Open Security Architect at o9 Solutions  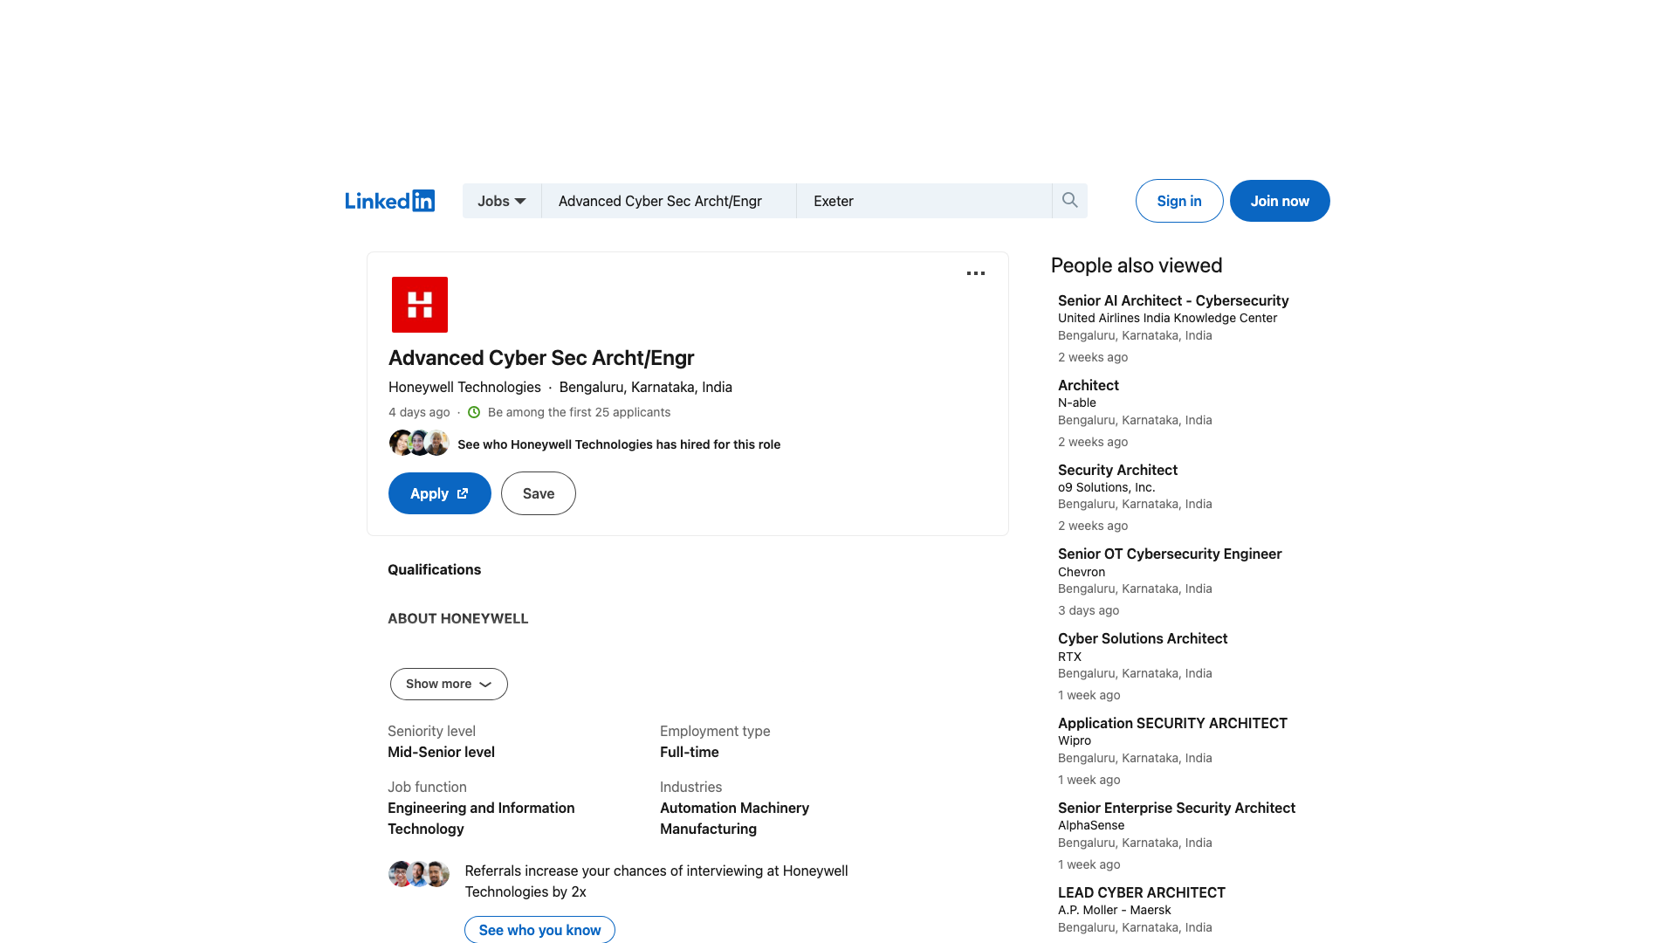1117,470
